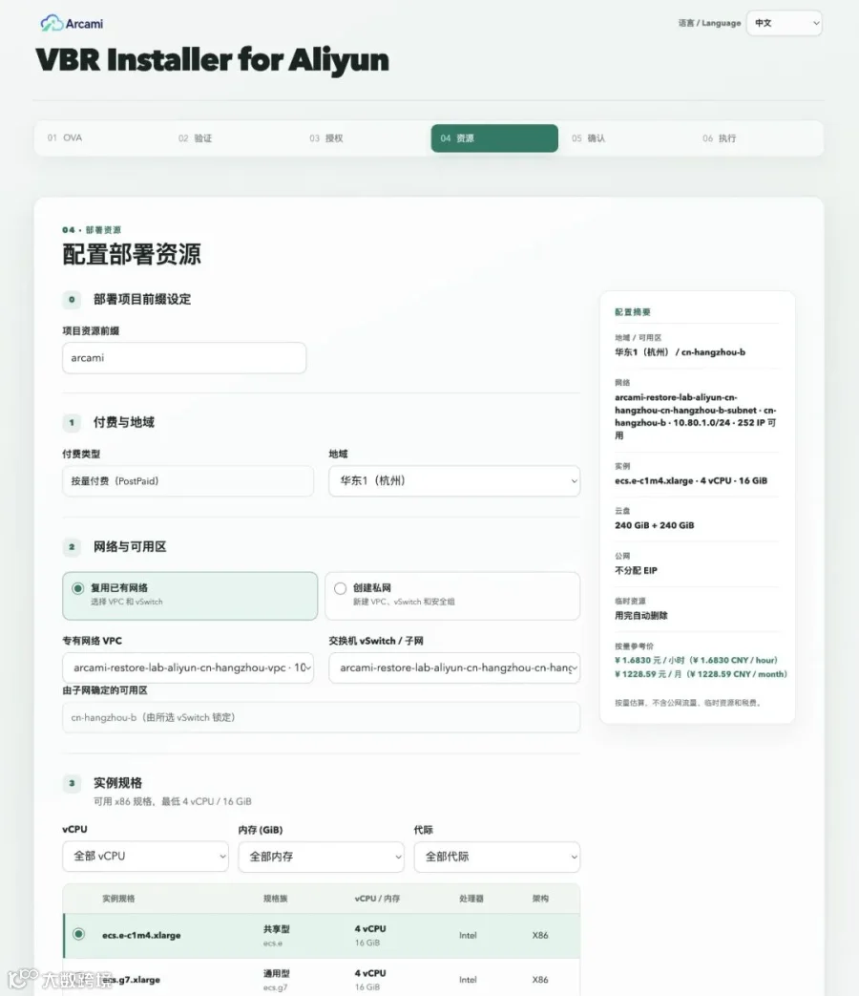Open the 地域 dropdown showing 华东1（杭州）
Image resolution: width=859 pixels, height=996 pixels.
[454, 481]
